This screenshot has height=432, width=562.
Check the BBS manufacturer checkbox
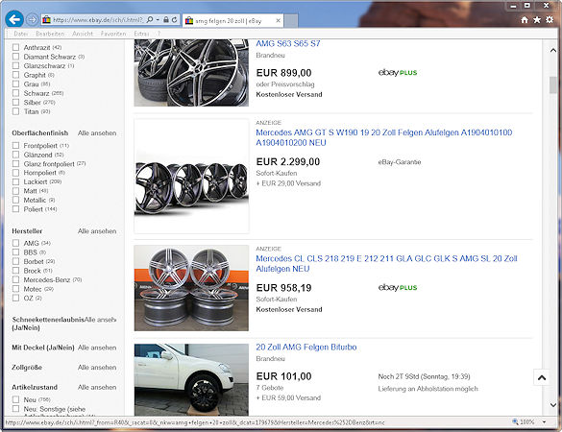click(x=15, y=252)
